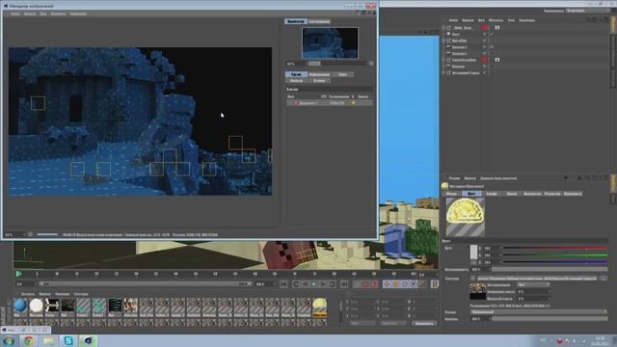Toggle the red flag of Eventstructure object
The image size is (617, 347).
click(485, 60)
